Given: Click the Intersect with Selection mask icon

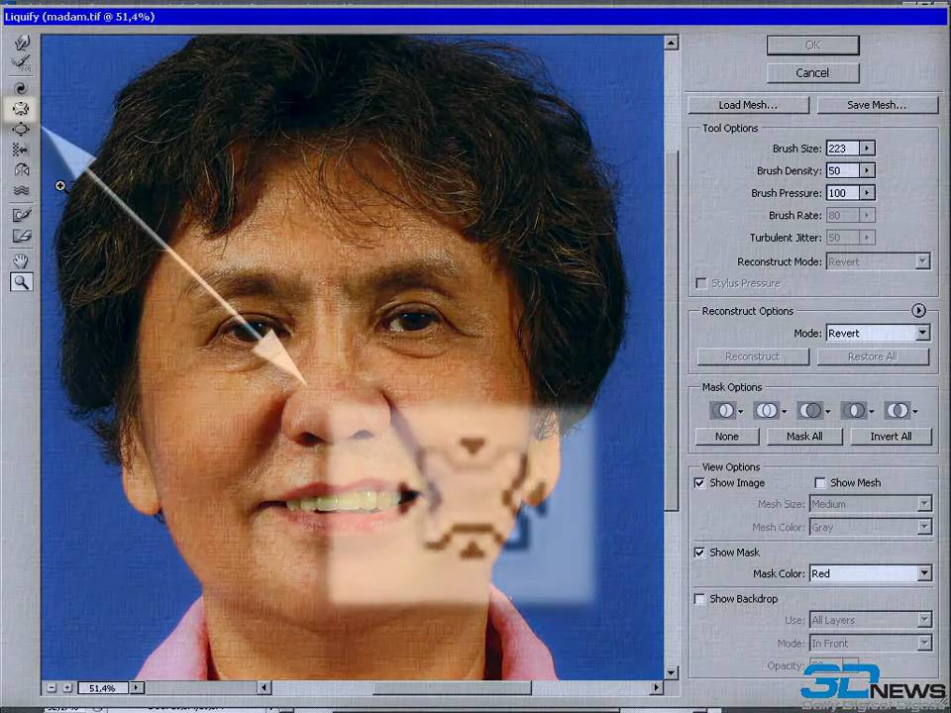Looking at the screenshot, I should pos(856,410).
